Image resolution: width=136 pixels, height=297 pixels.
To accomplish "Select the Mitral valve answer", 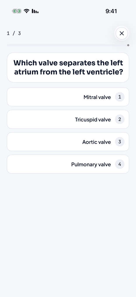I will click(68, 97).
